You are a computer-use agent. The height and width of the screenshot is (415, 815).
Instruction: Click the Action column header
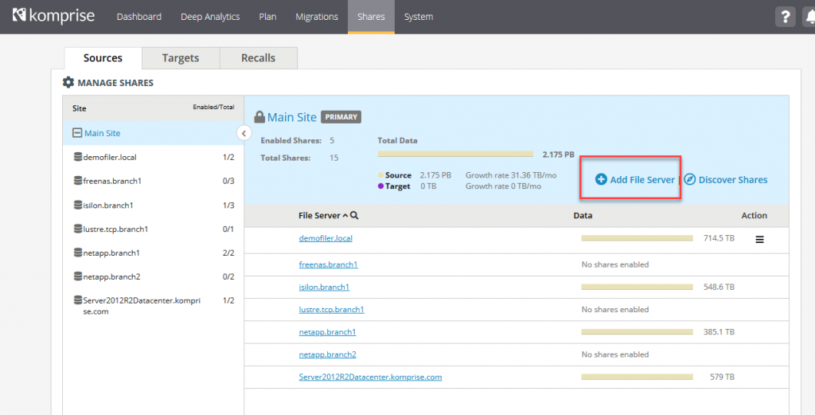[x=754, y=215]
